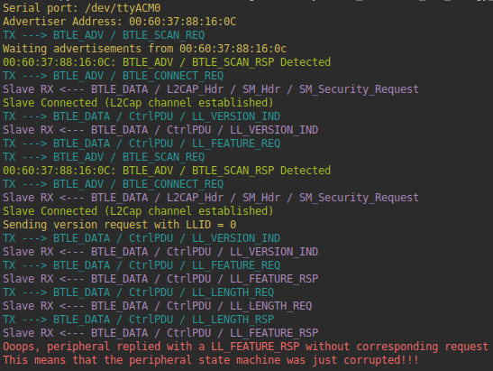Click the Serial port /dev/ttyACM0 line

coord(82,7)
